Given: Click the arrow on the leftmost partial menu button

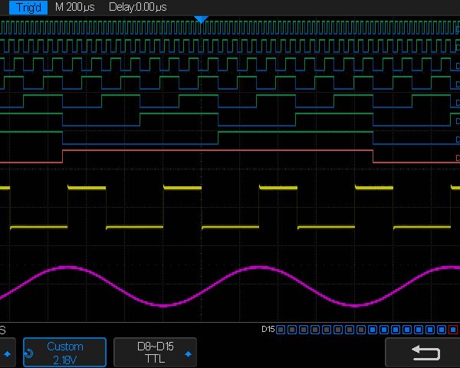Looking at the screenshot, I should pyautogui.click(x=8, y=353).
